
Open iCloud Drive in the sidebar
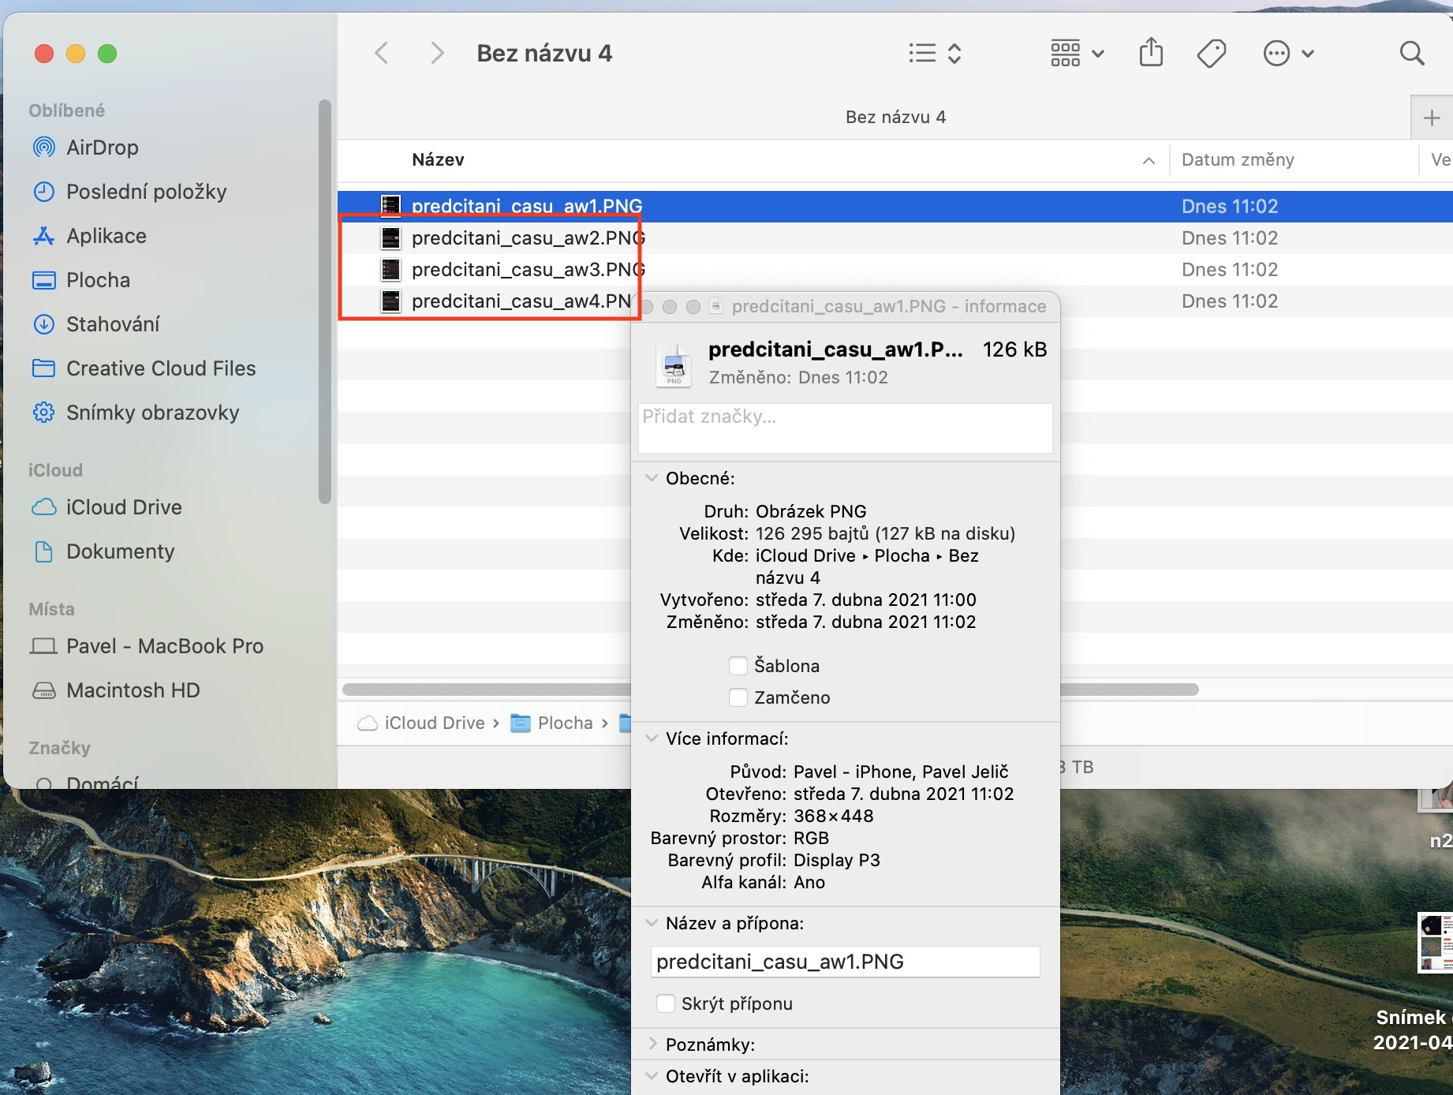click(x=106, y=507)
